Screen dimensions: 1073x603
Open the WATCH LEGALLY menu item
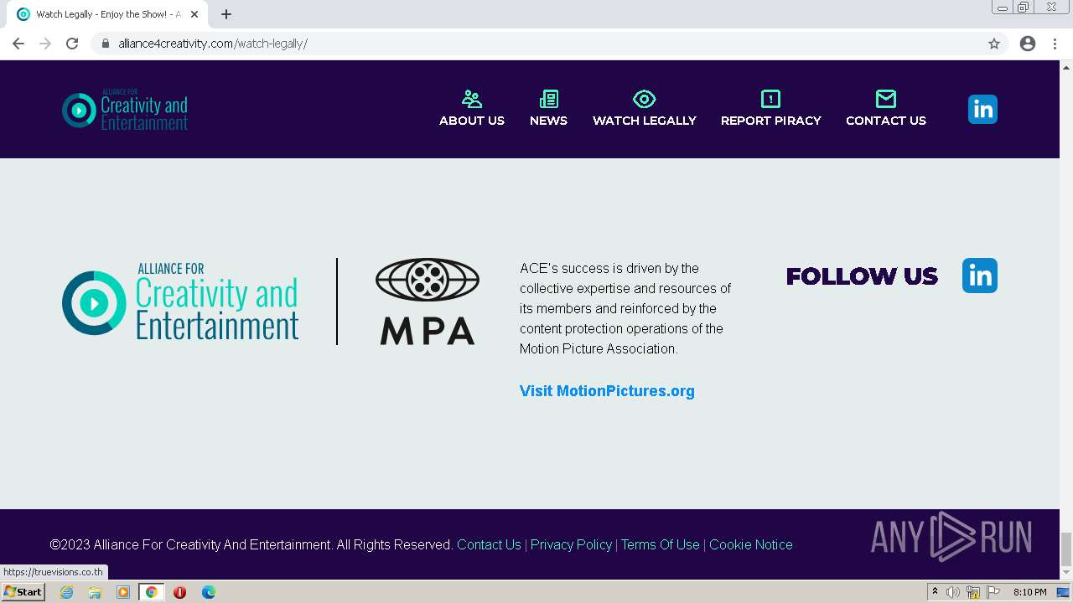645,121
